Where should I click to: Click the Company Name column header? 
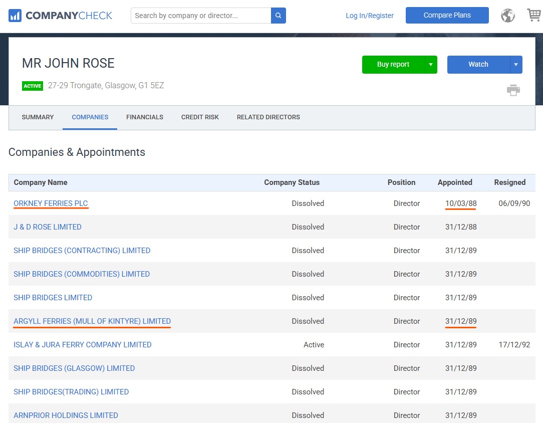(41, 182)
